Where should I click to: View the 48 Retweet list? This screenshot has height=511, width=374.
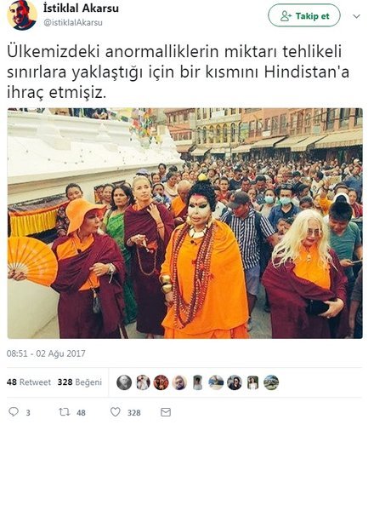click(29, 382)
